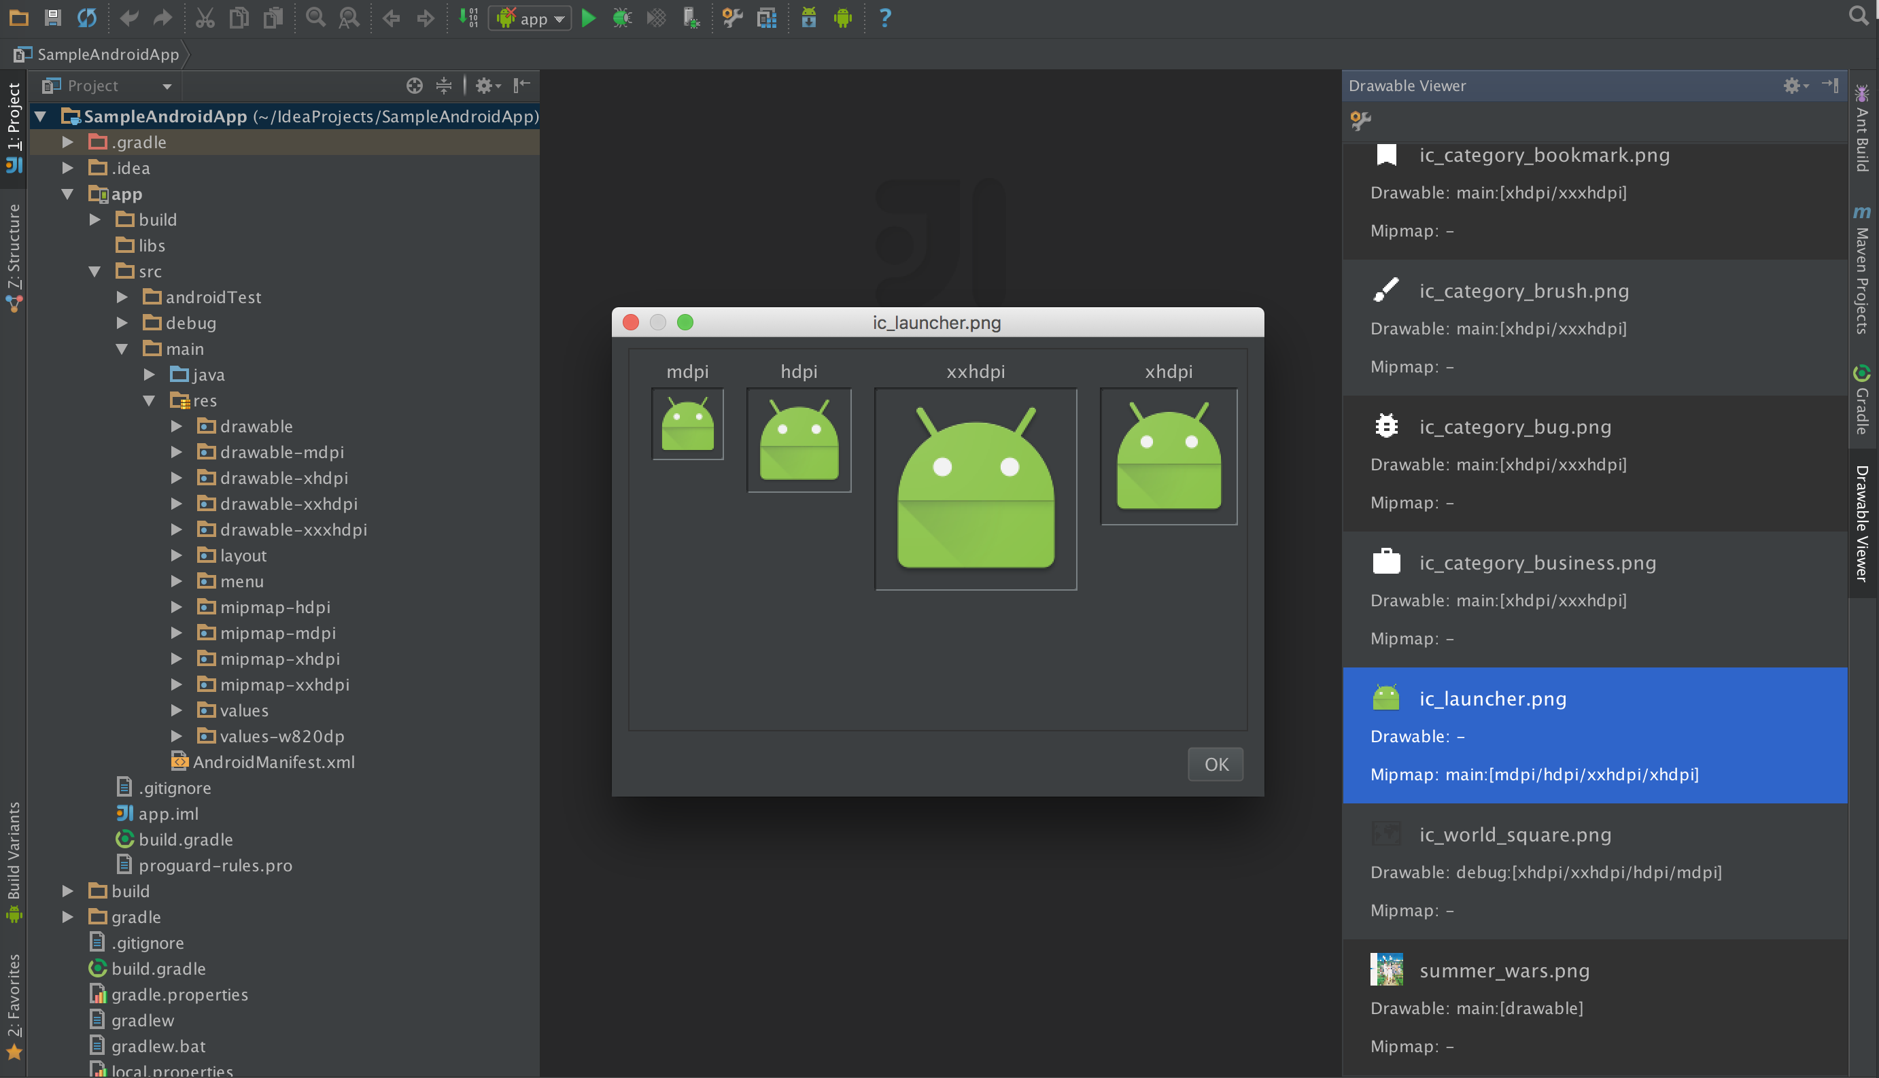Toggle the Structure tool window
Viewport: 1879px width, 1078px height.
(14, 244)
